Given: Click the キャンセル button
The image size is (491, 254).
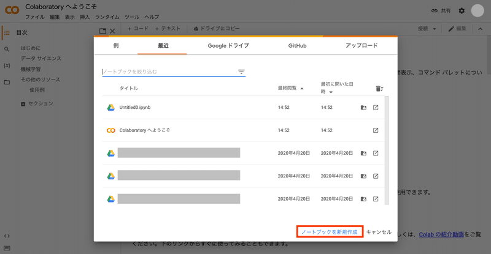Looking at the screenshot, I should pyautogui.click(x=379, y=232).
